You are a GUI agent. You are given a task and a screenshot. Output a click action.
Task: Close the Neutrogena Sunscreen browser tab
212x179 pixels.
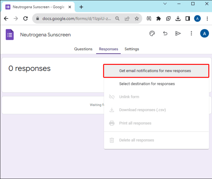70,7
